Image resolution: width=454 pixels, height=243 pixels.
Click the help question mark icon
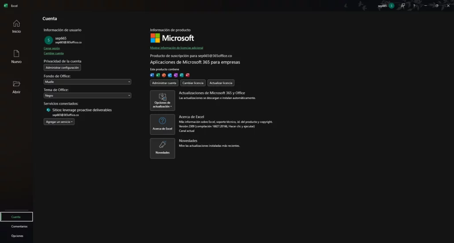[414, 6]
